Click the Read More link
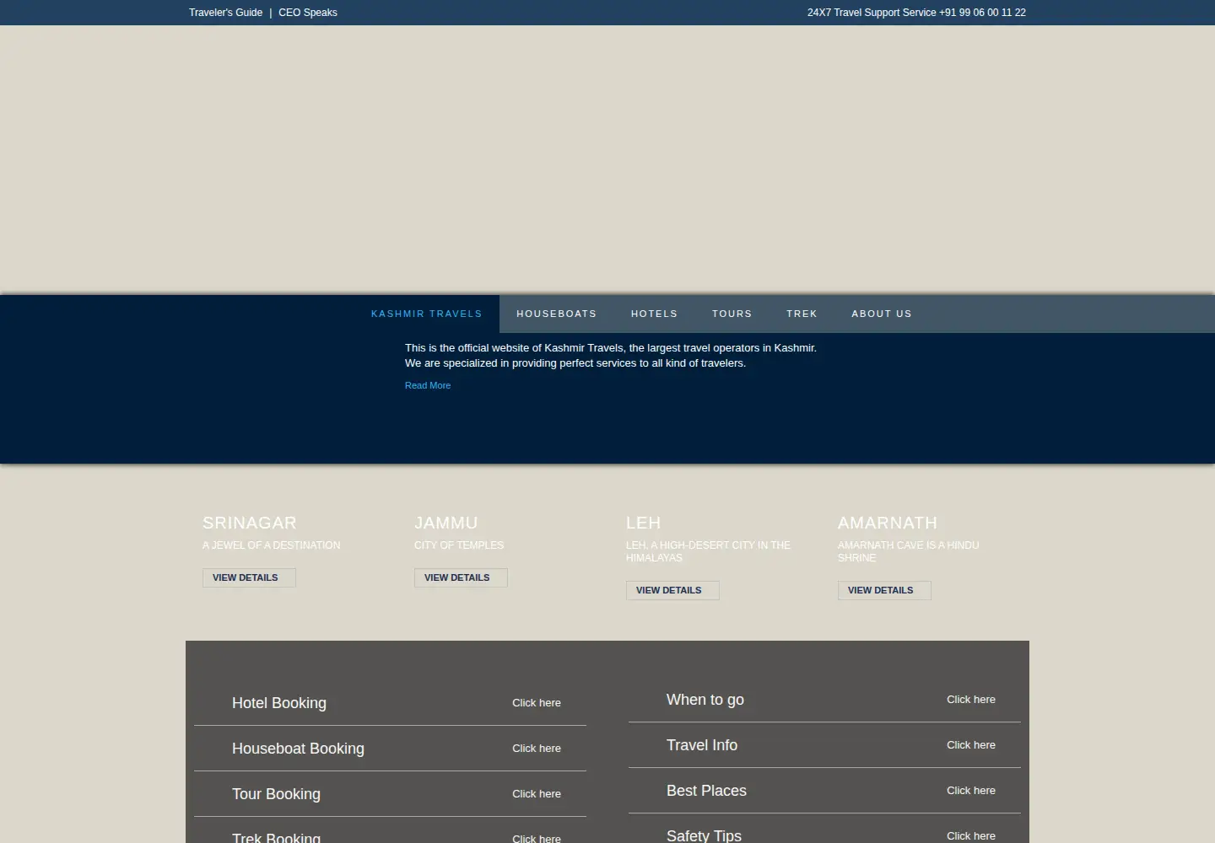1215x843 pixels. 428,385
